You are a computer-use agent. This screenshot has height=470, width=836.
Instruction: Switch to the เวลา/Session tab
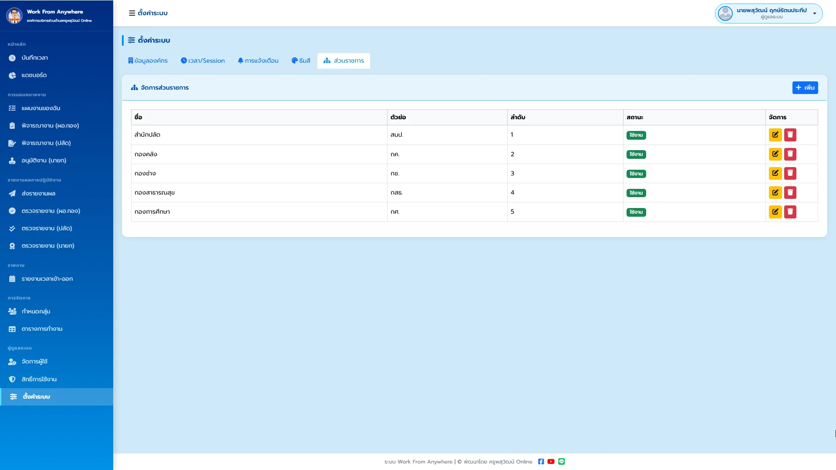click(x=203, y=61)
